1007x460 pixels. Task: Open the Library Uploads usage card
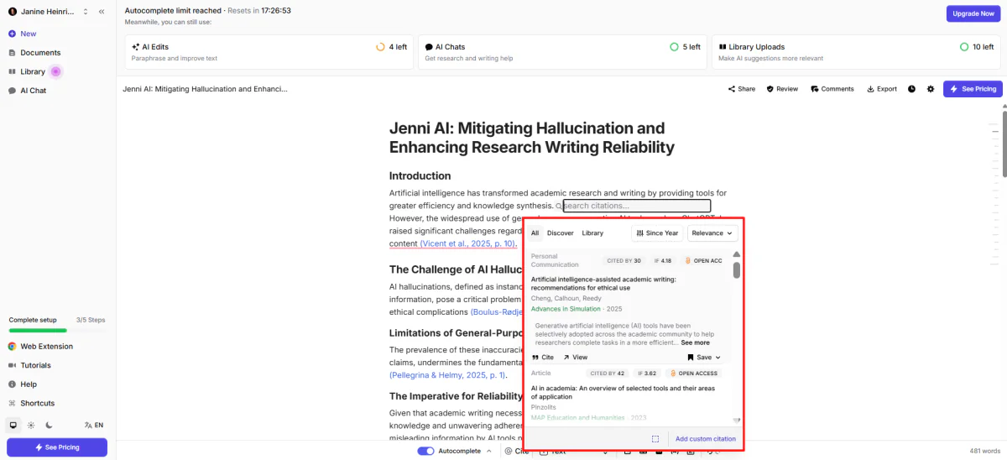click(x=856, y=52)
